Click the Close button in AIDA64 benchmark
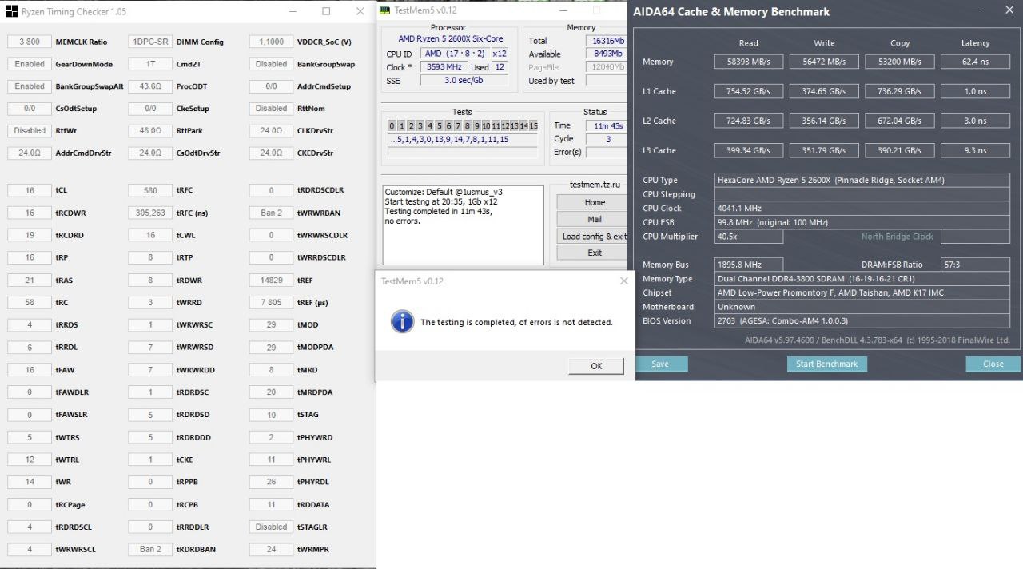1023x569 pixels. coord(993,364)
